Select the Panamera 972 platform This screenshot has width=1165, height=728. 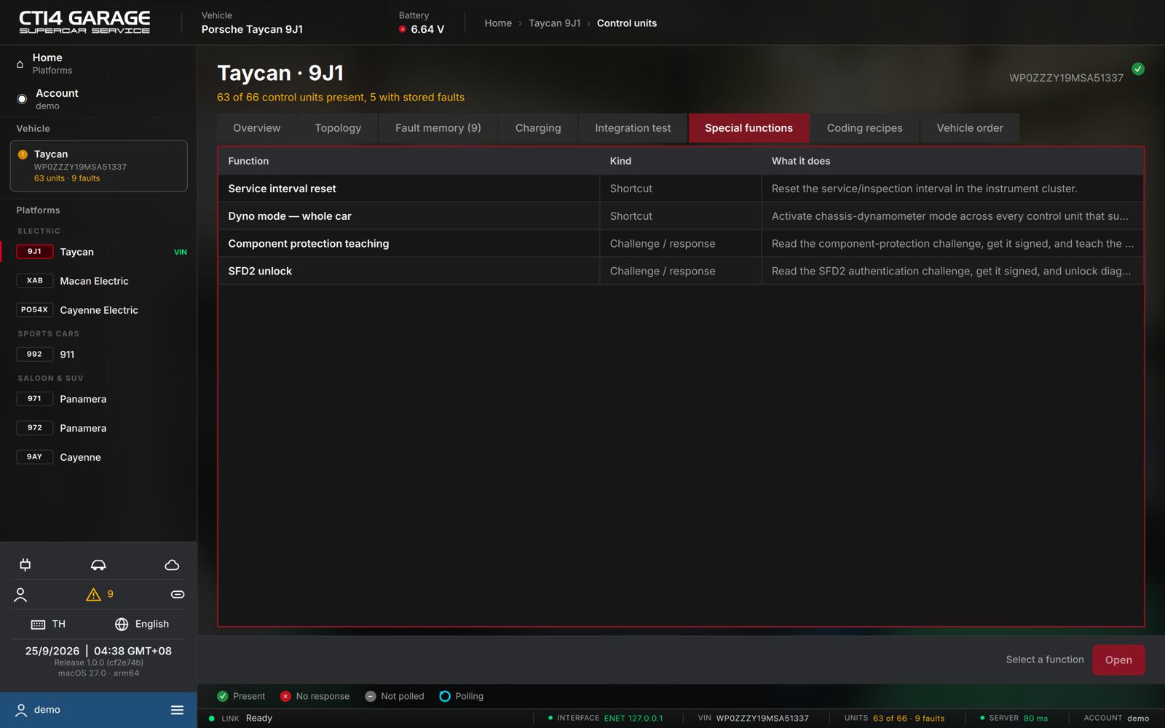(98, 428)
